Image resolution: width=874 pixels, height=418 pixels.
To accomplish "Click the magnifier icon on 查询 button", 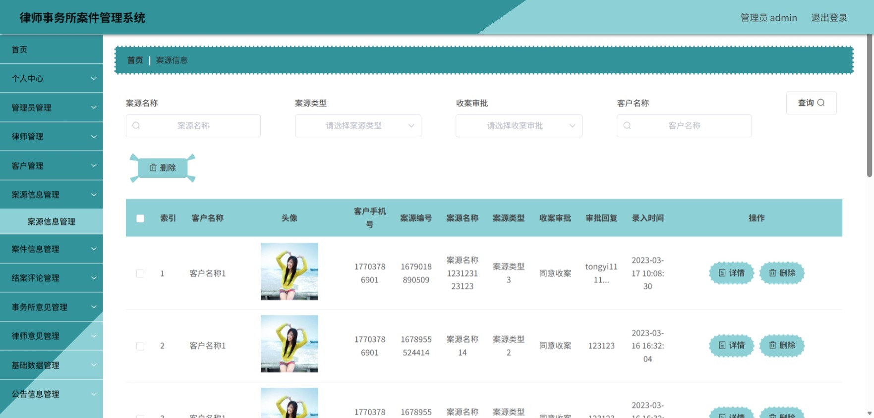I will point(821,103).
